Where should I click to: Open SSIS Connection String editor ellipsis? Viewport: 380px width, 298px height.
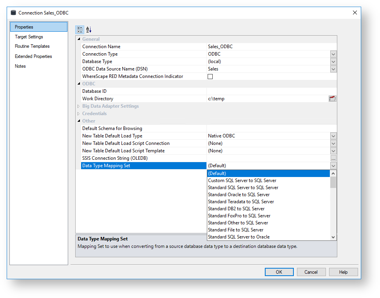click(x=333, y=158)
